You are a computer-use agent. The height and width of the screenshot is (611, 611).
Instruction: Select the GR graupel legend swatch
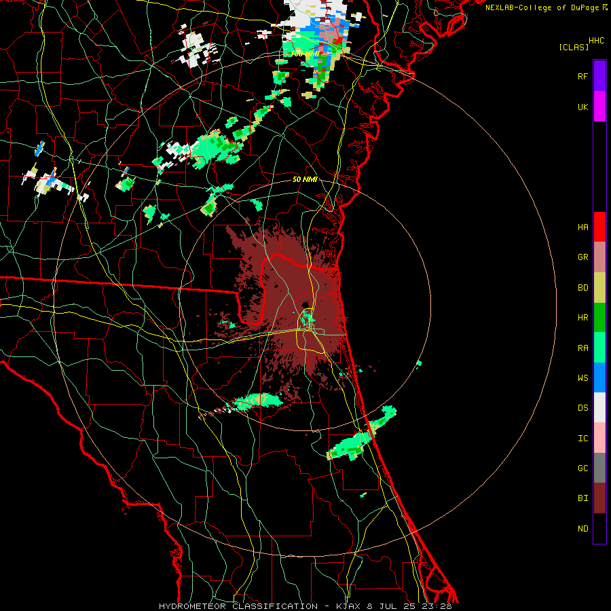(x=599, y=257)
